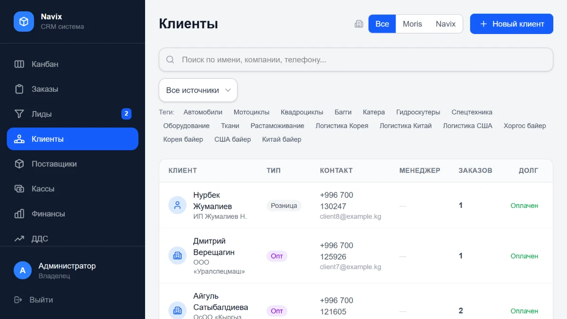Toggle the Хоргос байер tag
567x319 pixels.
[525, 126]
